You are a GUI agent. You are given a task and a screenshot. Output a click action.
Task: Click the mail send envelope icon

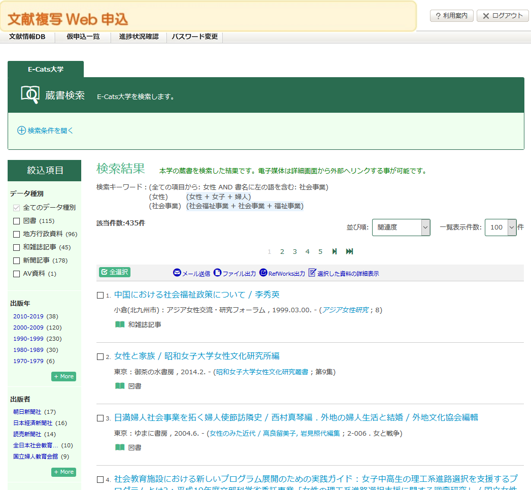click(177, 273)
